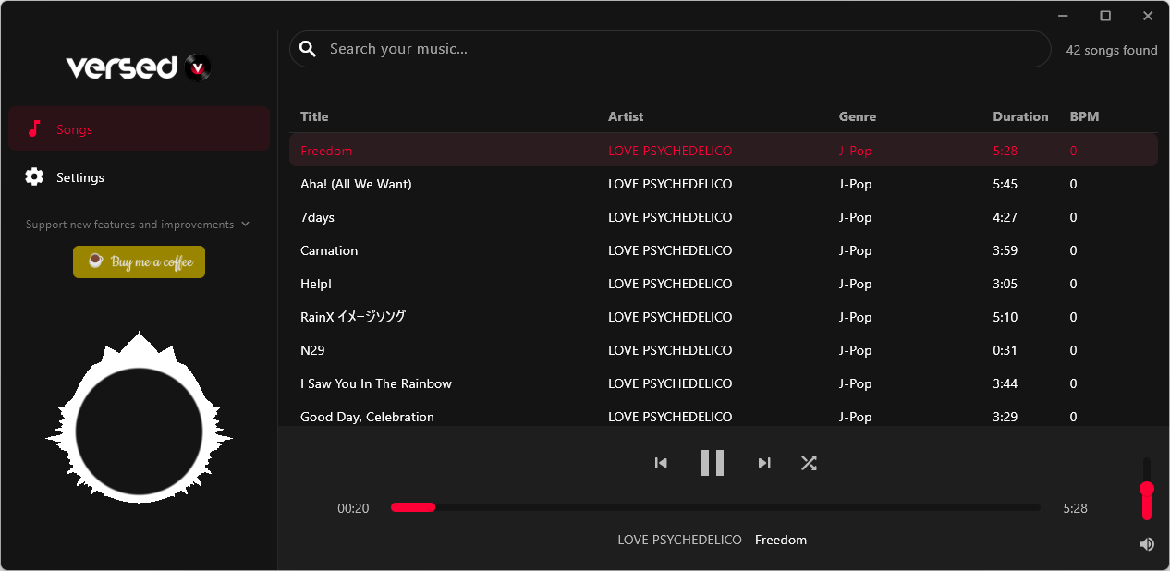Sort songs by Duration column header
The image size is (1170, 571).
pyautogui.click(x=1020, y=116)
